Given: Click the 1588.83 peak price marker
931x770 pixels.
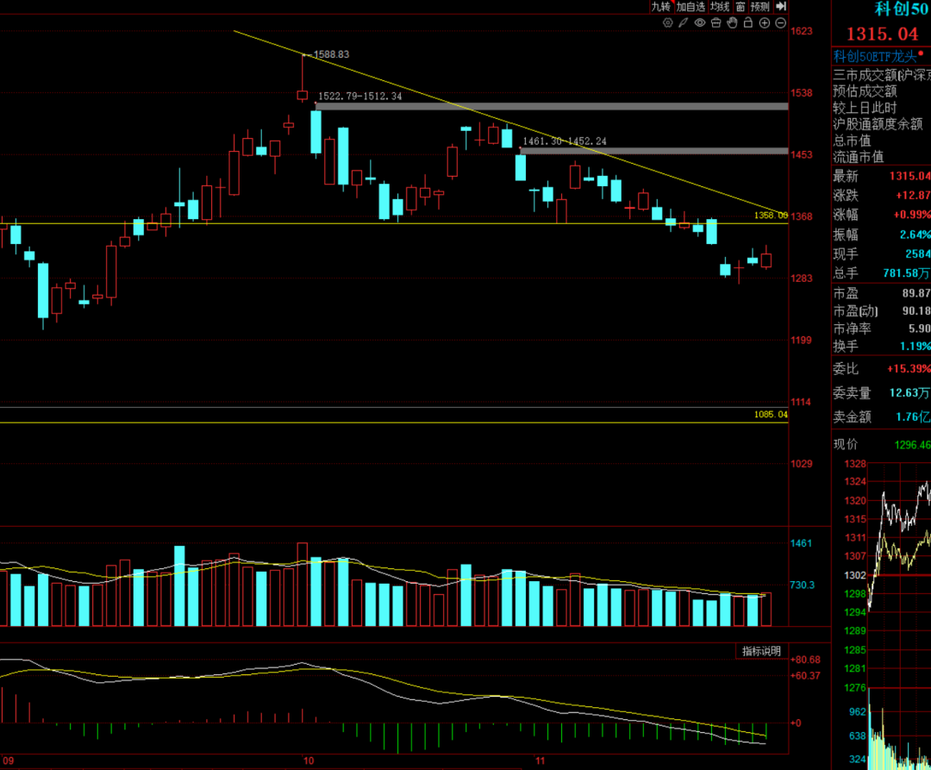Looking at the screenshot, I should (330, 54).
